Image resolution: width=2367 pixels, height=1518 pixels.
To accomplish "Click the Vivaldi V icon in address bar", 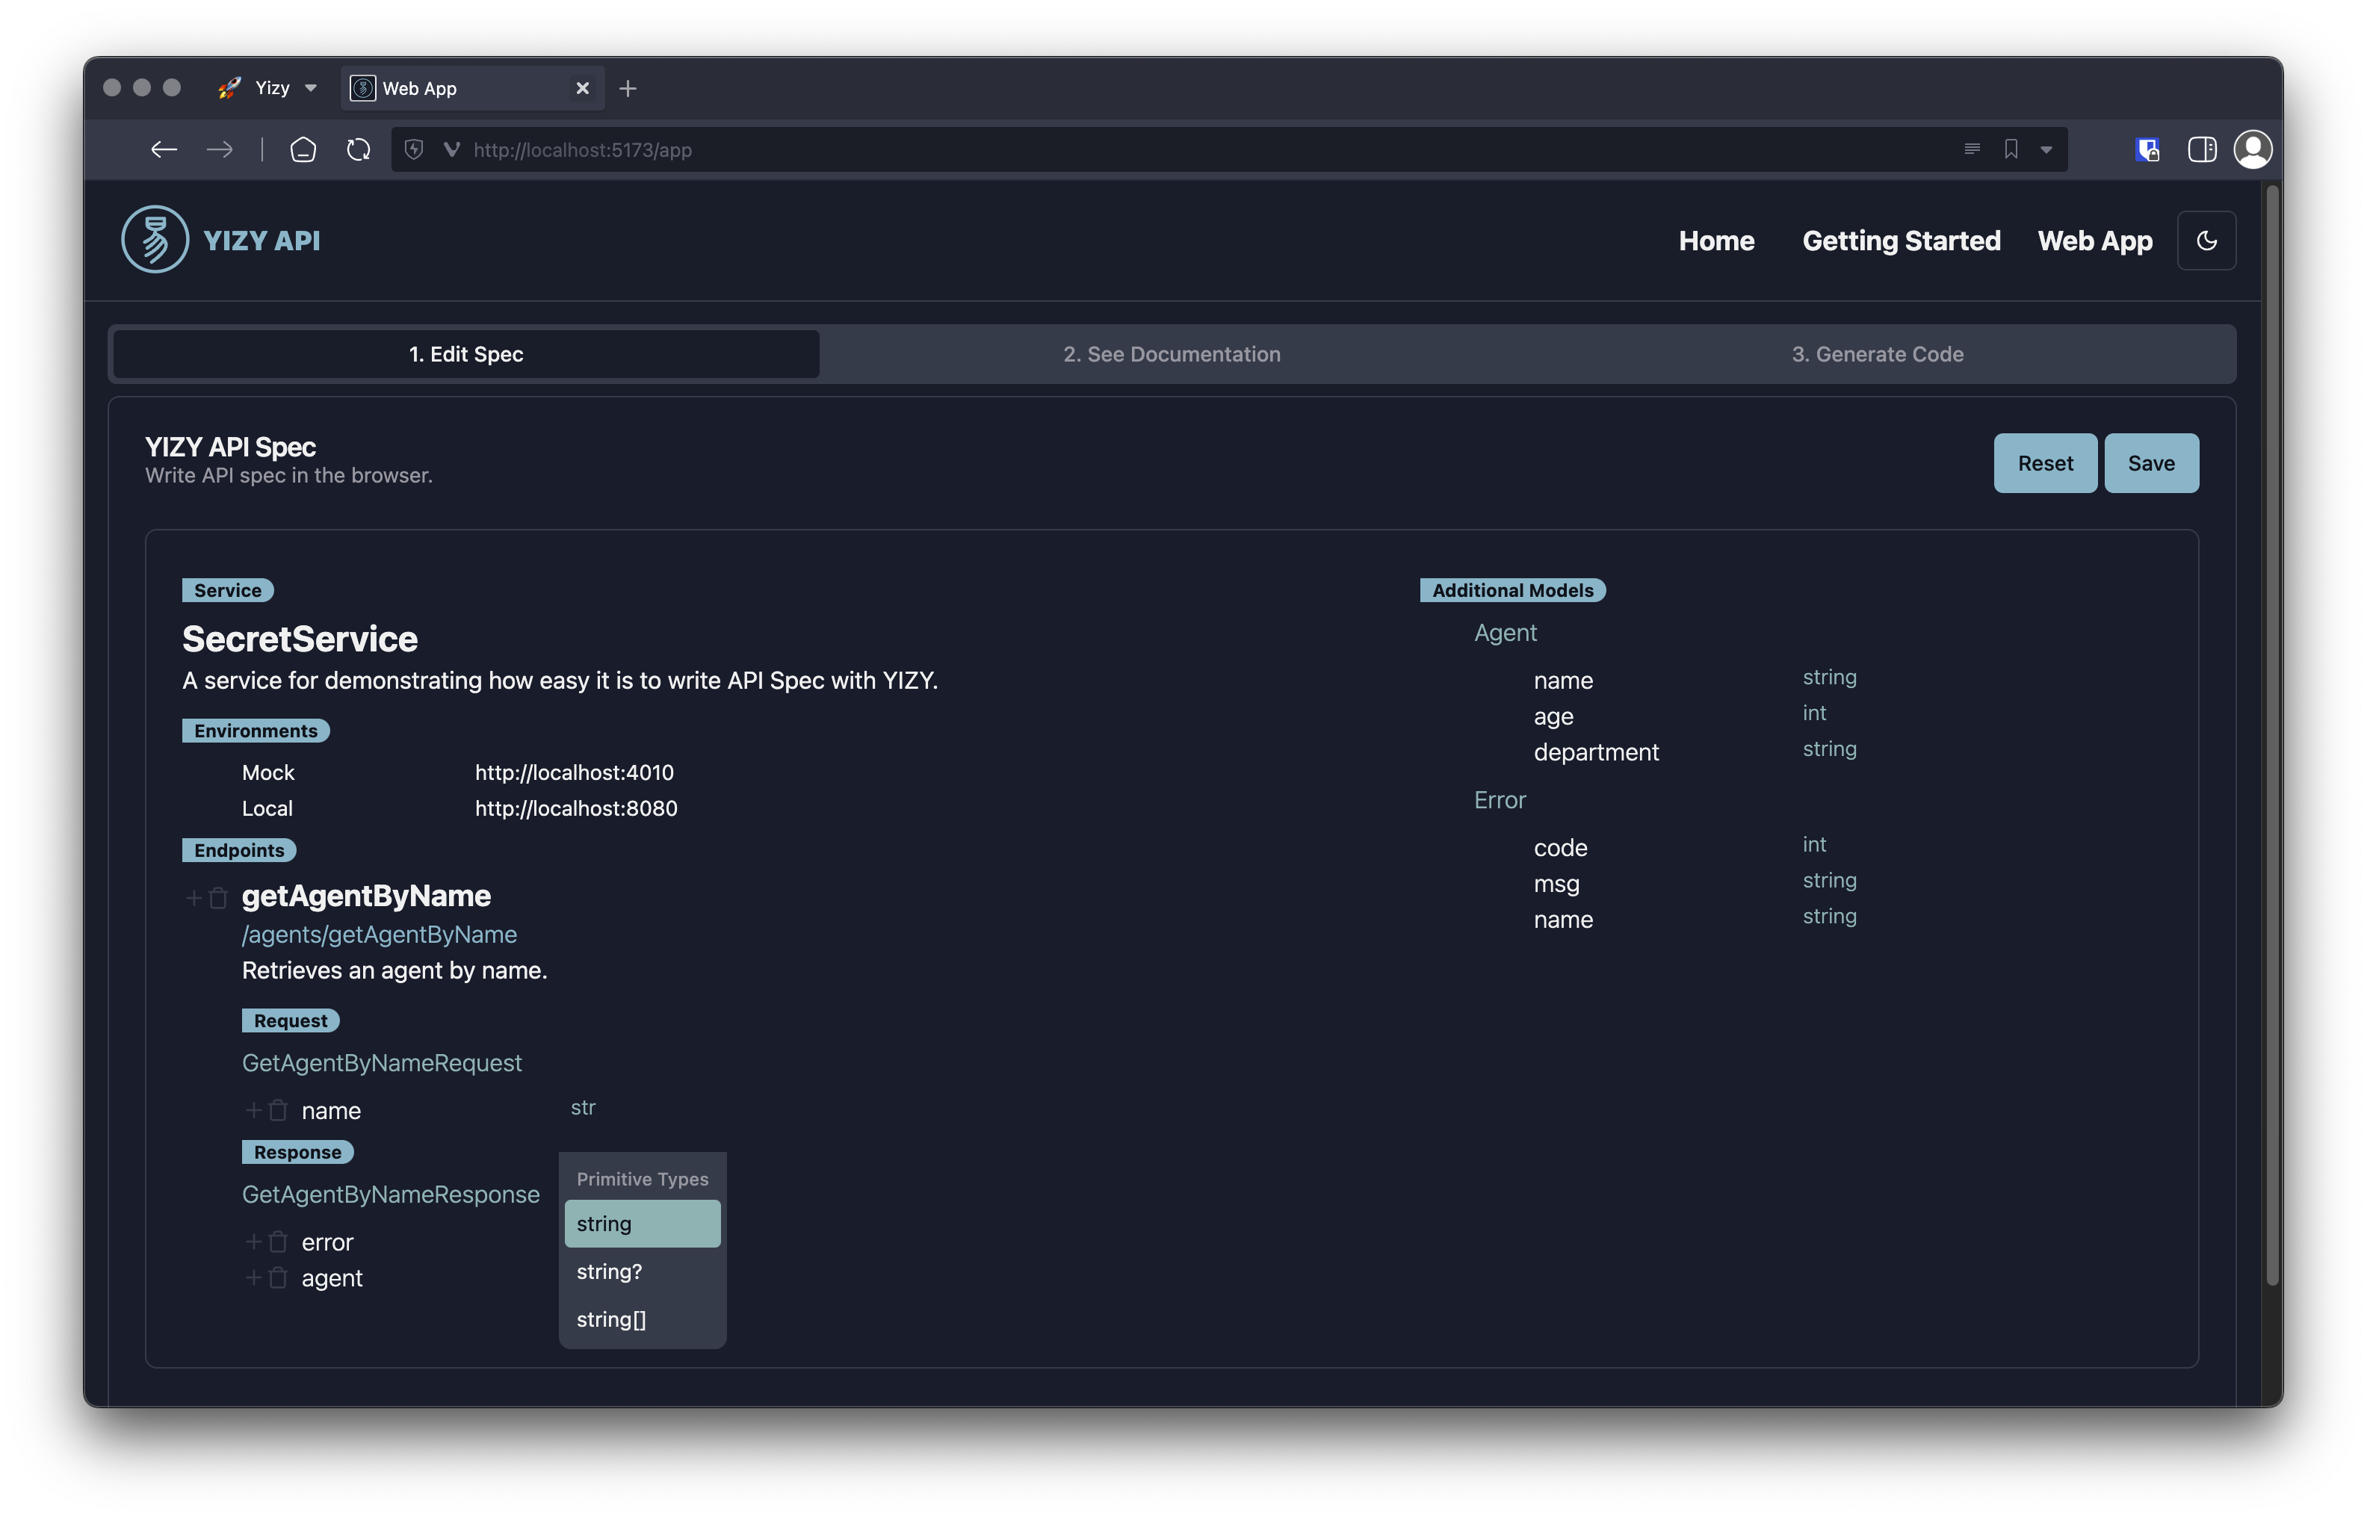I will tap(451, 150).
